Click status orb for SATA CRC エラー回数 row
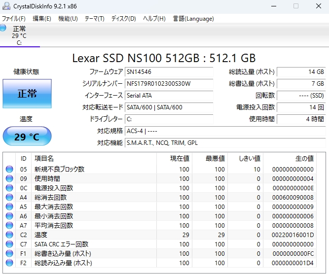 tap(9, 244)
